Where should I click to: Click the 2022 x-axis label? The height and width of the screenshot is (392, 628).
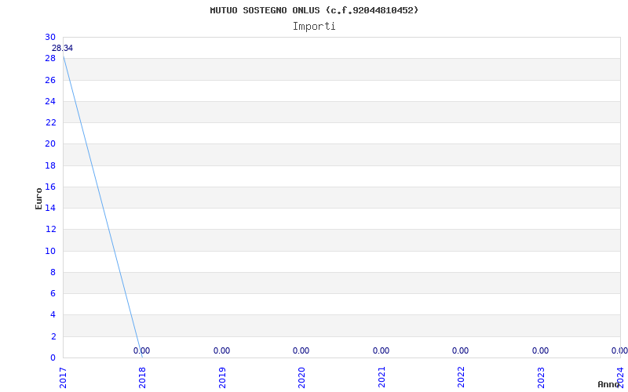(462, 378)
